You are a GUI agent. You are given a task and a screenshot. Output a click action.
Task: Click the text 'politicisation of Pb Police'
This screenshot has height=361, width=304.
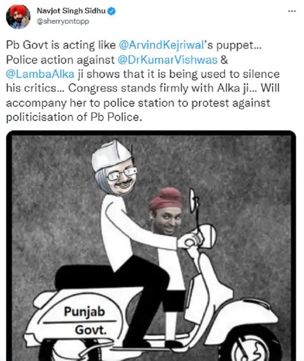point(73,117)
